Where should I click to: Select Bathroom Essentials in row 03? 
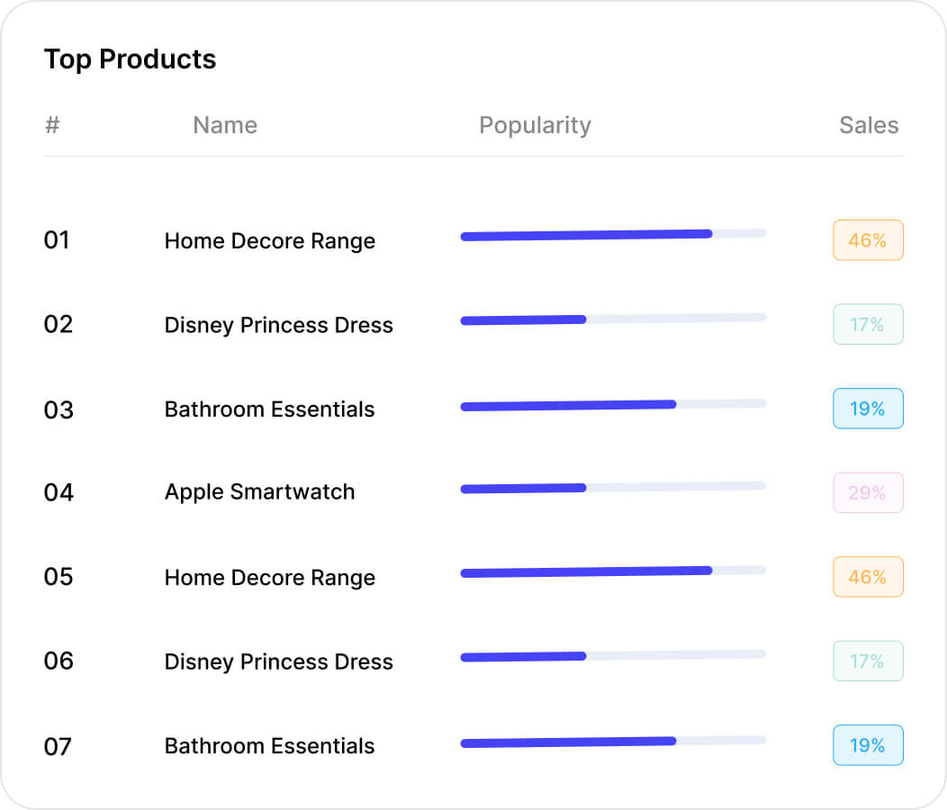(x=269, y=409)
